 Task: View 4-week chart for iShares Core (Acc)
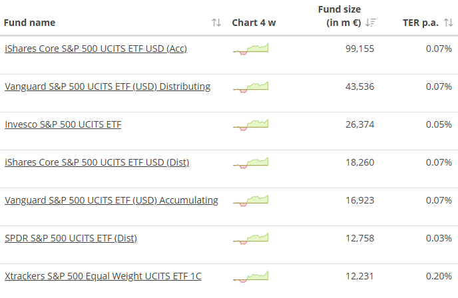click(251, 49)
